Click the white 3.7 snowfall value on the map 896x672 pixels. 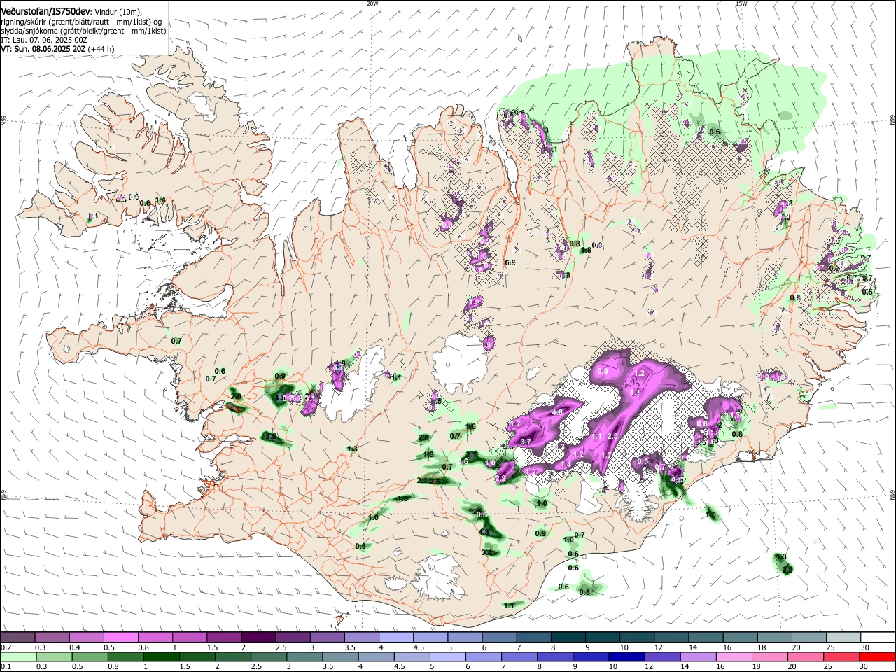[x=526, y=442]
